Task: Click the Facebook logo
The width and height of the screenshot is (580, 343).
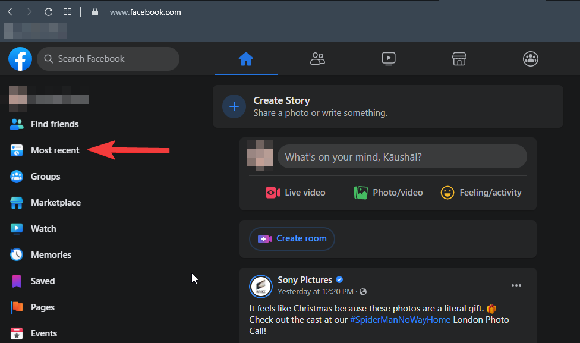Action: pos(20,59)
